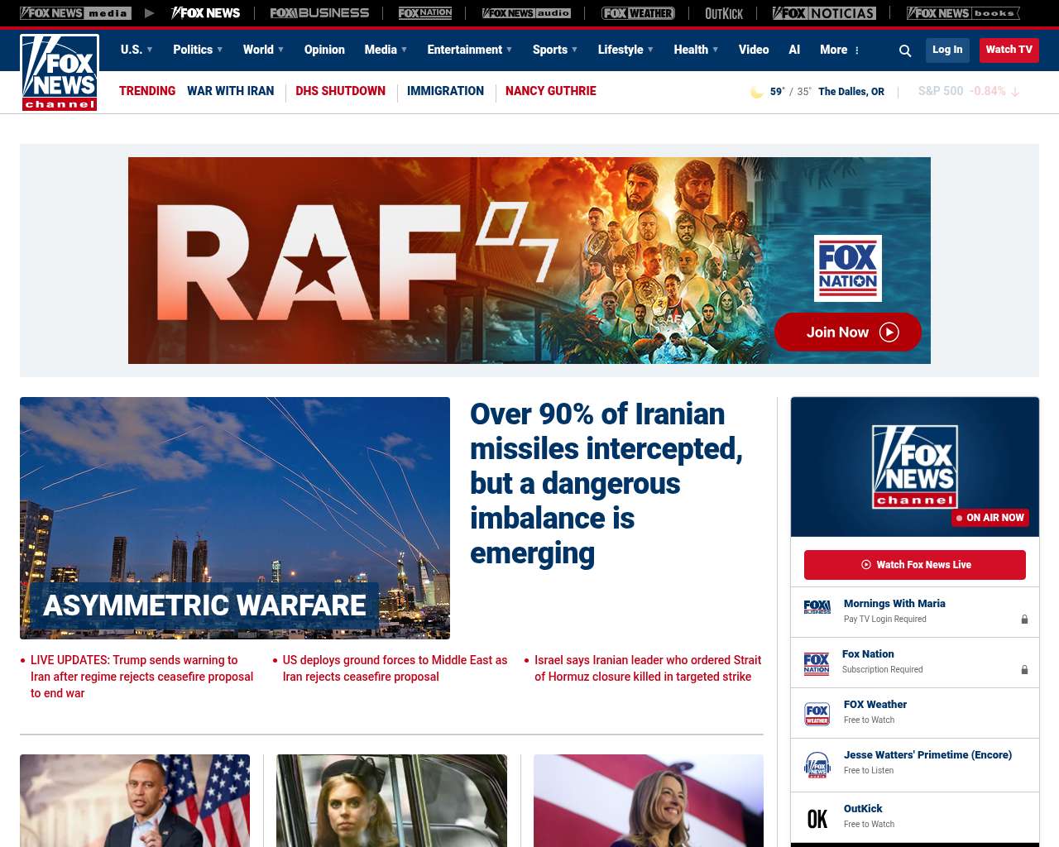Open Fox News Audio logo
1059x847 pixels.
526,13
